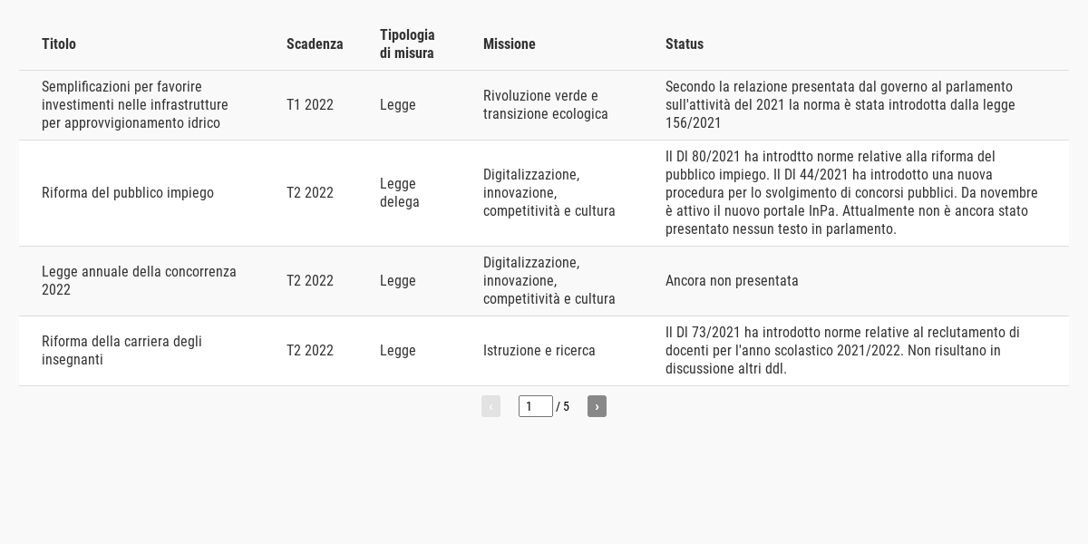Click the Legge delega type cell
This screenshot has height=544, width=1088.
[400, 193]
